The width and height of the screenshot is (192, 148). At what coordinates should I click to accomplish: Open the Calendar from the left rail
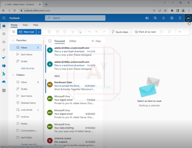(4, 34)
